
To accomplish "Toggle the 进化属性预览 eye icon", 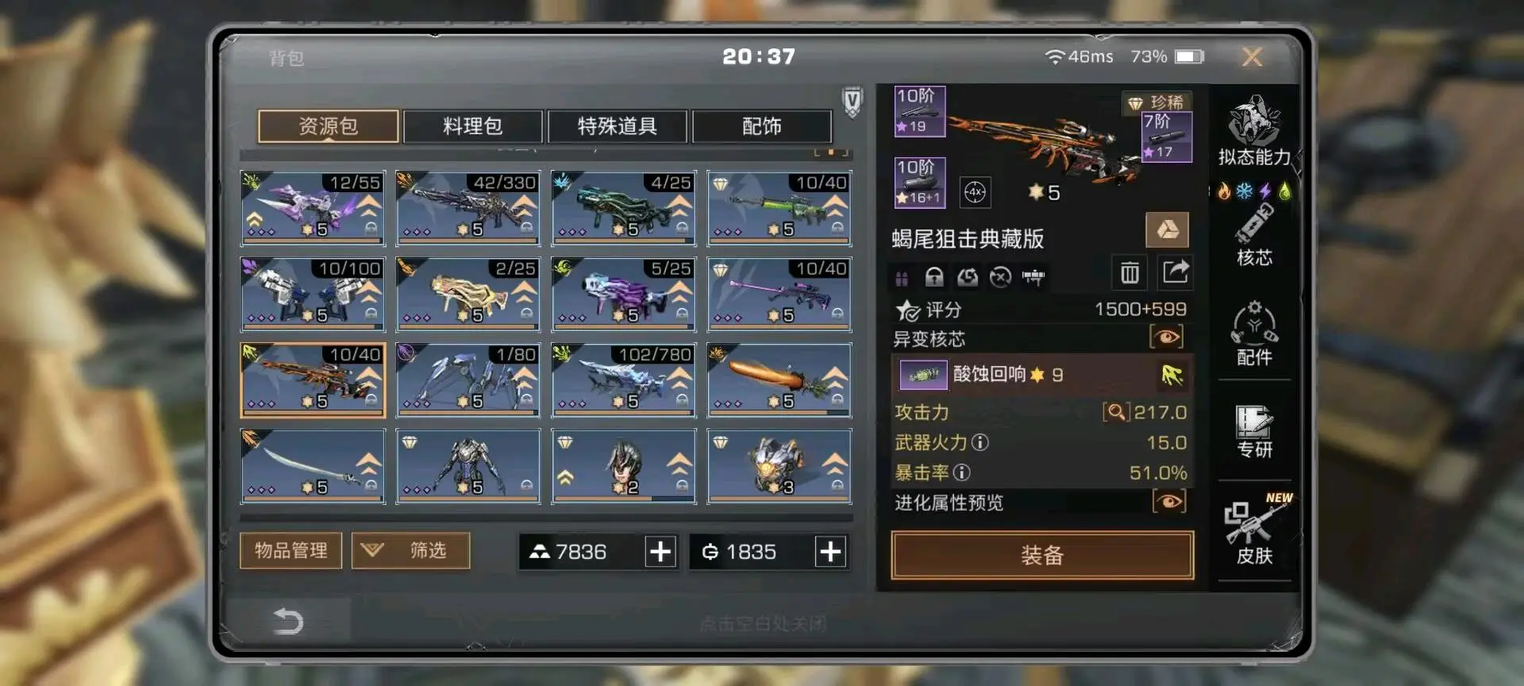I will (x=1168, y=502).
